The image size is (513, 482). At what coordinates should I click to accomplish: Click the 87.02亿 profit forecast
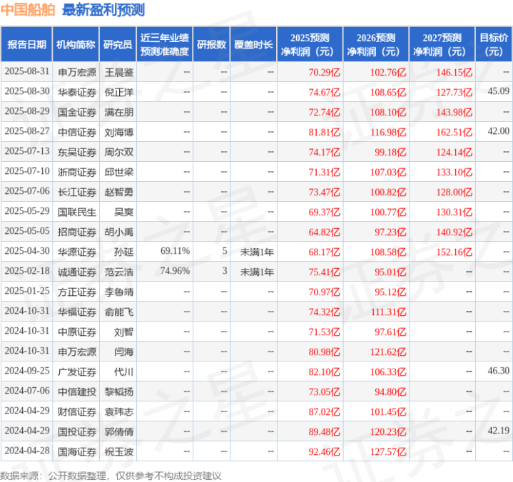click(x=324, y=411)
